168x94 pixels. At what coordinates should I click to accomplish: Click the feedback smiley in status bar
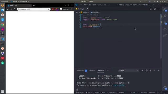coord(161,92)
